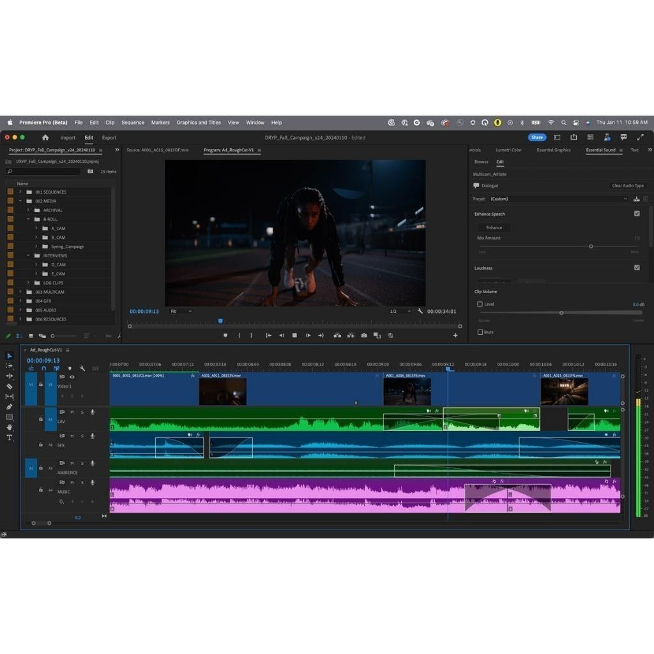Hide the Video 1 track output
654x654 pixels.
click(x=72, y=377)
